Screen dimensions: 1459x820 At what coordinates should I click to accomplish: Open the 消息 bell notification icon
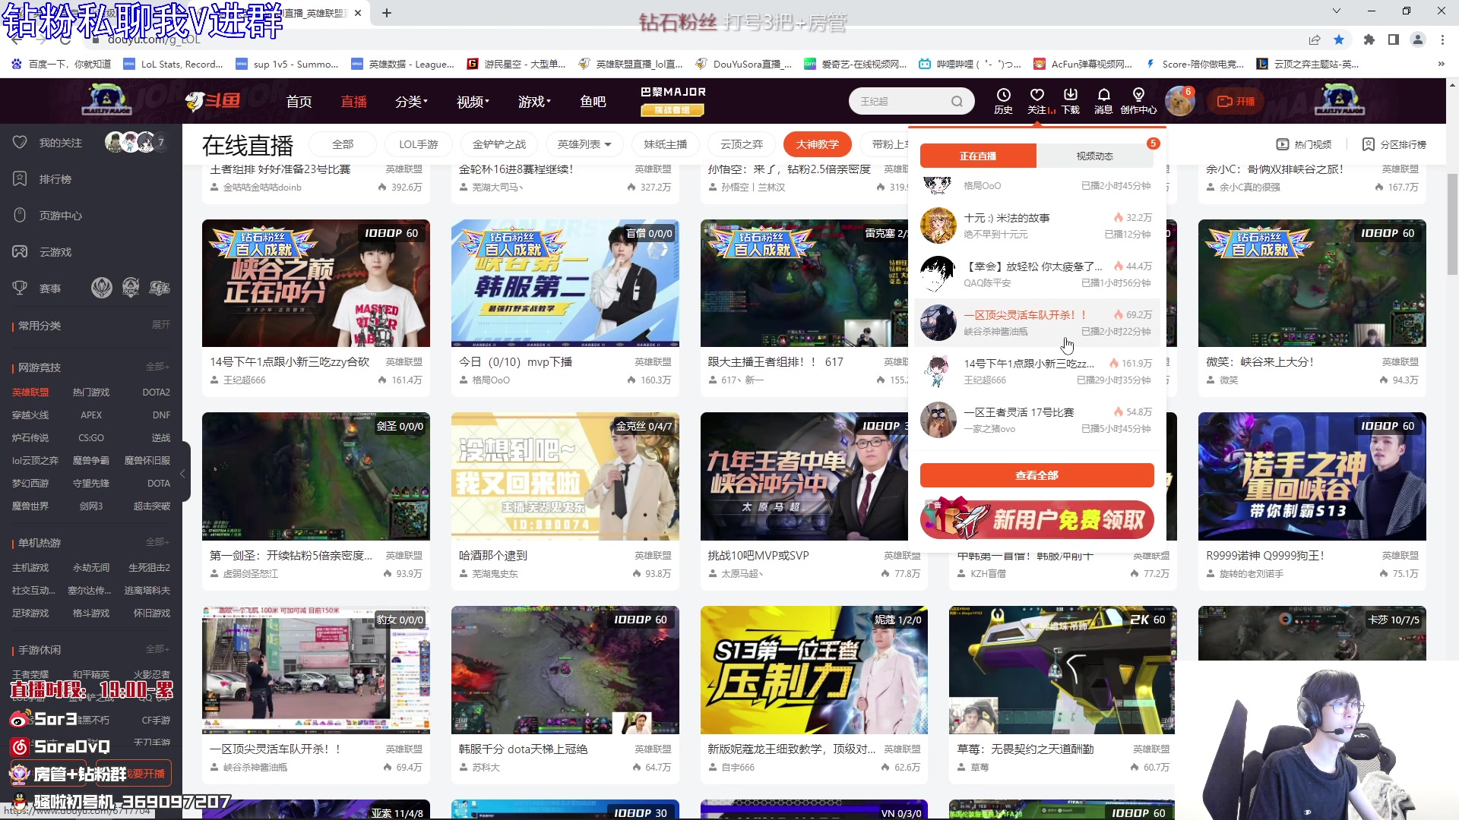(1103, 100)
